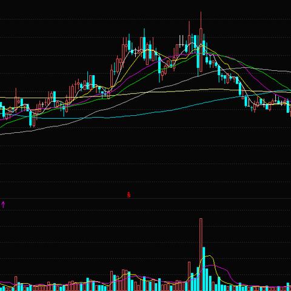Screen dimensions: 291x291
Task: Click the long cyan candle at the left low
Action: click(30, 119)
